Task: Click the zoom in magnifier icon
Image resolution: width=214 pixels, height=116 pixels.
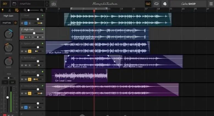Action: click(42, 10)
